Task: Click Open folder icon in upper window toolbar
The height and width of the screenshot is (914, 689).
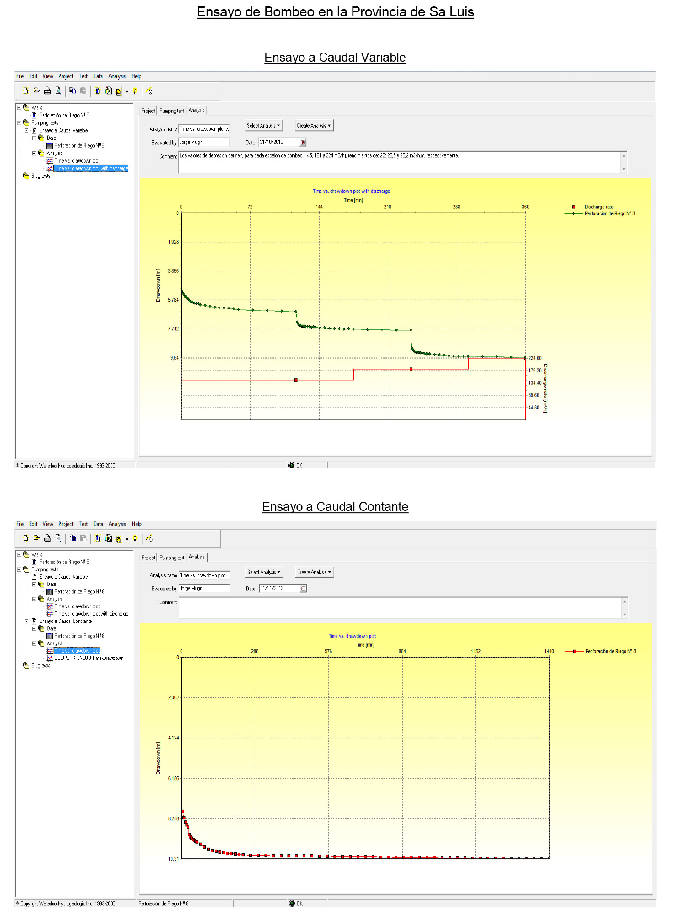Action: pos(37,91)
